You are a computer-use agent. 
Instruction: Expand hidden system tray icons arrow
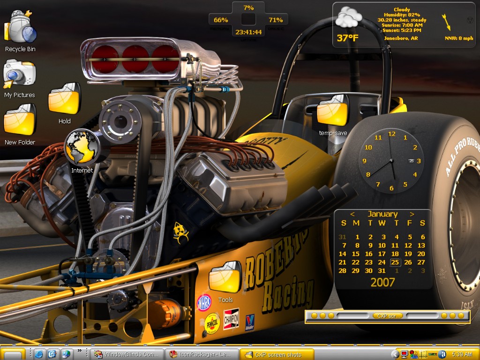click(x=395, y=354)
